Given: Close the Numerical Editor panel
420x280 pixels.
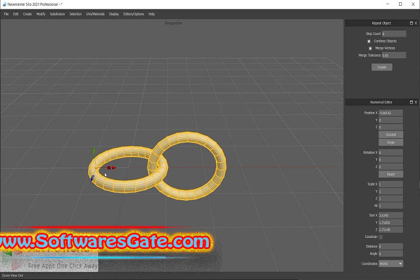Looking at the screenshot, I should pyautogui.click(x=416, y=102).
